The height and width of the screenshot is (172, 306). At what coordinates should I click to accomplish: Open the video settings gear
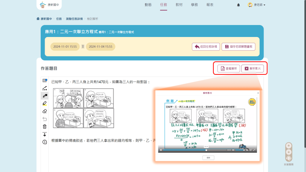coord(247,150)
